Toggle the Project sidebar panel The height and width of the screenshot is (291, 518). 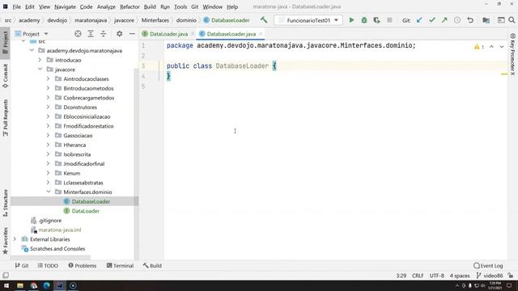(6, 43)
